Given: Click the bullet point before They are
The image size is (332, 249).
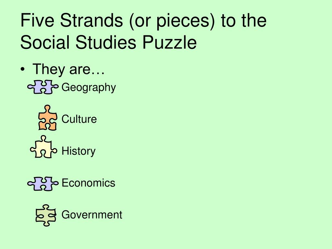Looking at the screenshot, I should point(23,69).
